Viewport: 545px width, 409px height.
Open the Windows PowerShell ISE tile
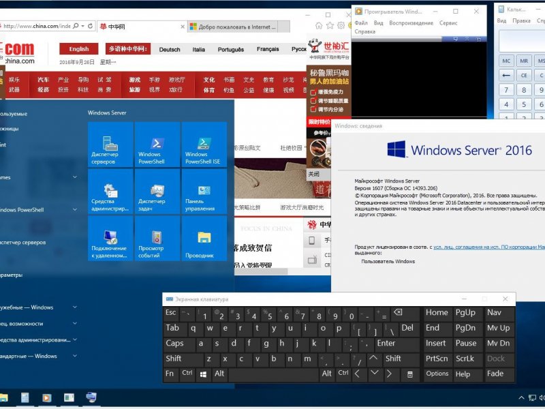[204, 145]
